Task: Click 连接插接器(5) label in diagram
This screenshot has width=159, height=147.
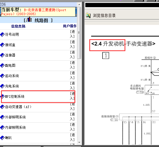Action: coord(110,116)
